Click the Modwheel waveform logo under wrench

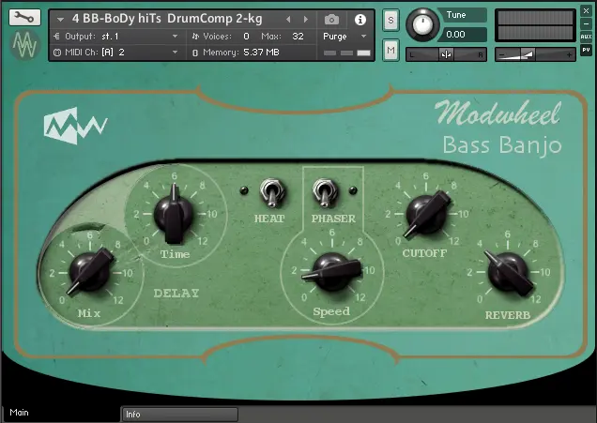pos(24,45)
